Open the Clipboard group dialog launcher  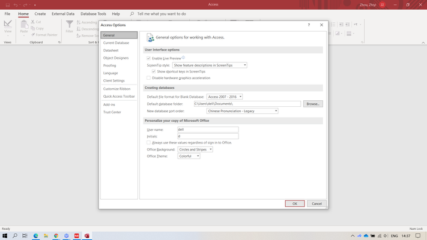pyautogui.click(x=59, y=43)
